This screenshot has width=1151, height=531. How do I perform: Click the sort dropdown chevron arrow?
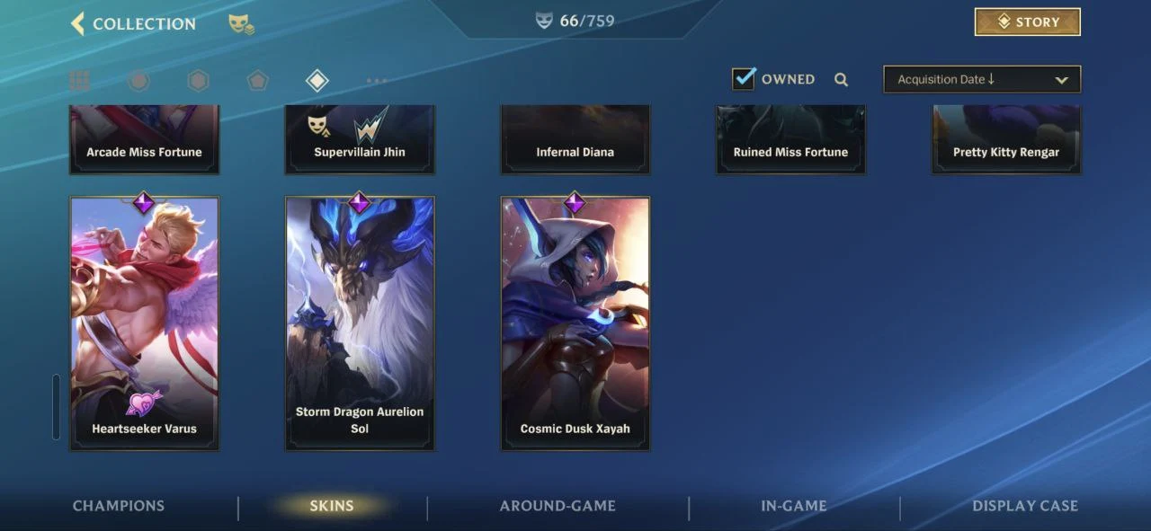[1061, 80]
